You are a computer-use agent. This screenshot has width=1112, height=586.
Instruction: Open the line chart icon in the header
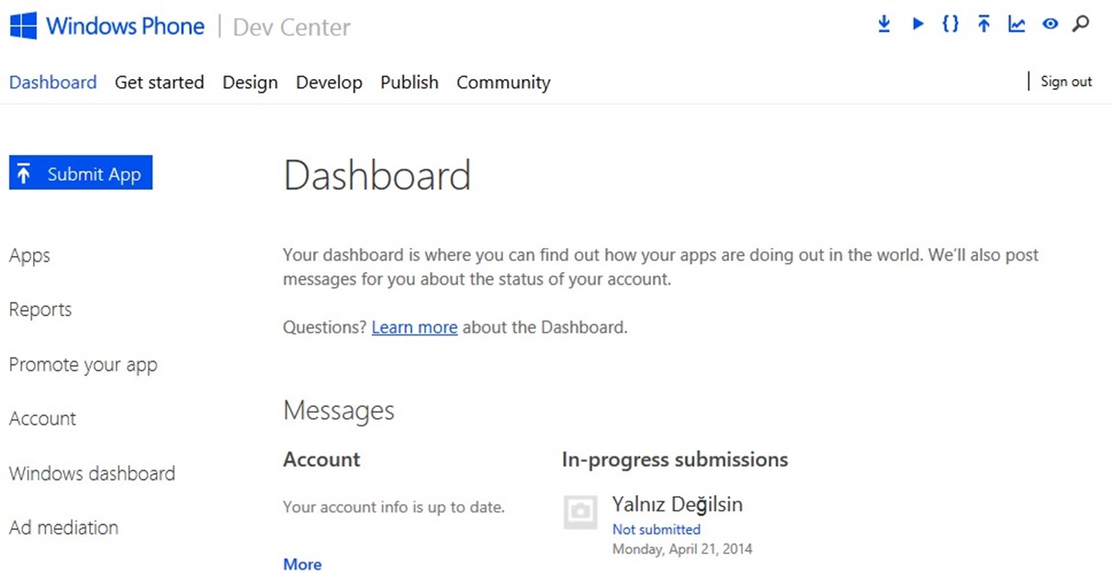click(x=1017, y=25)
